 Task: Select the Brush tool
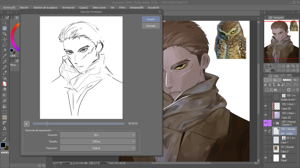4,73
